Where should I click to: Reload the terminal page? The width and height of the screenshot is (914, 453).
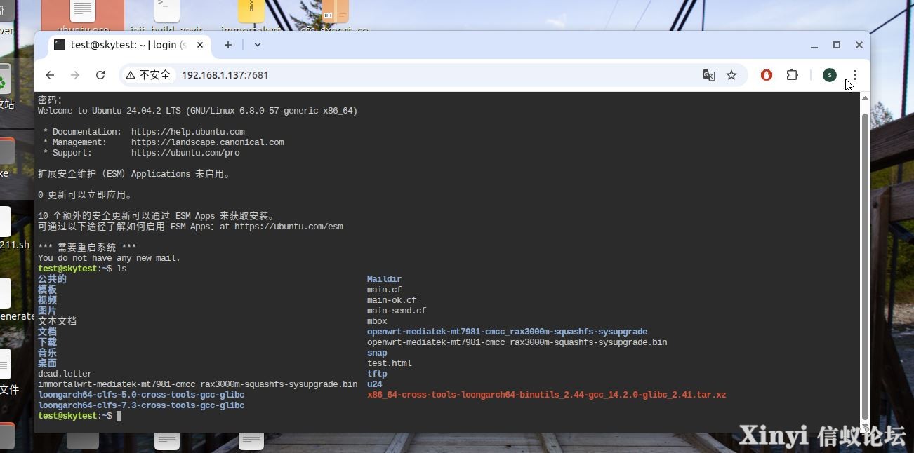[100, 75]
